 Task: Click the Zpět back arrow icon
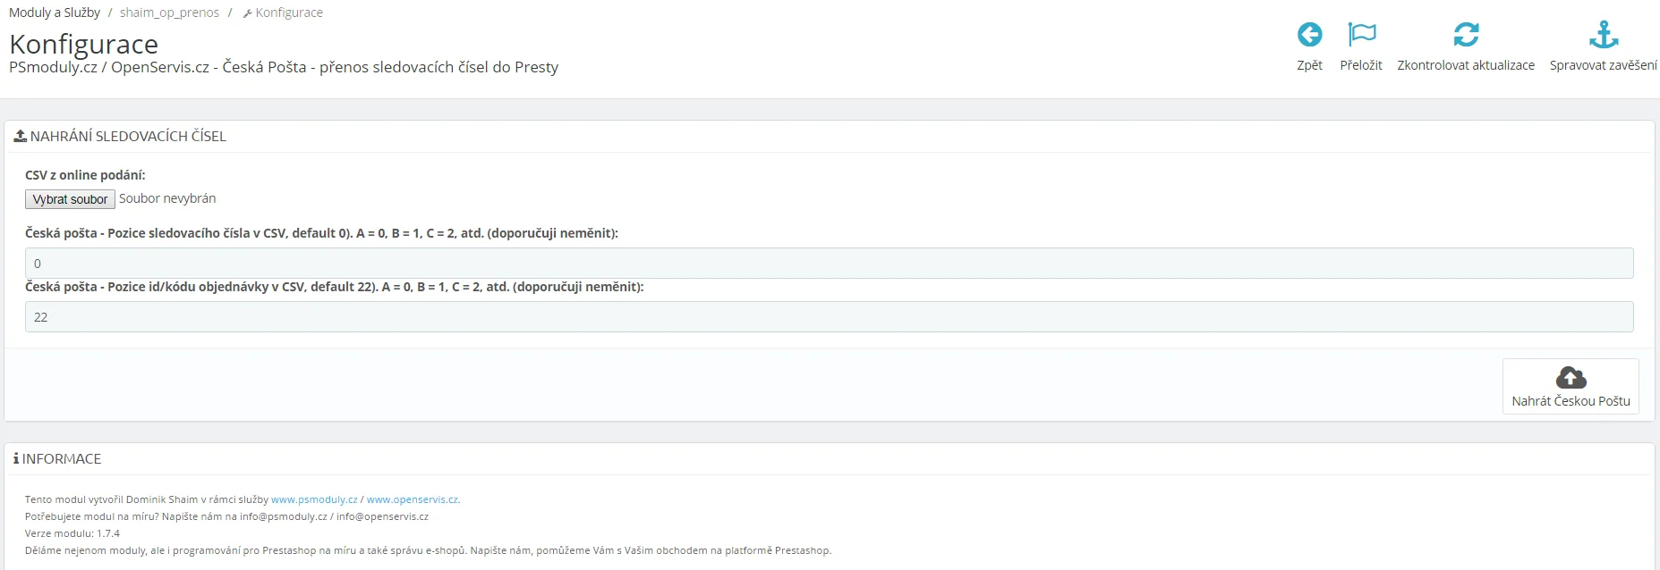coord(1309,35)
